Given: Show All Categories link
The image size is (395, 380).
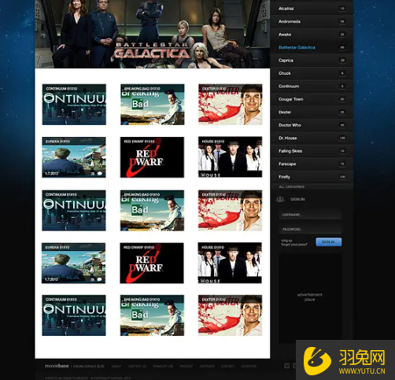Looking at the screenshot, I should pos(292,186).
